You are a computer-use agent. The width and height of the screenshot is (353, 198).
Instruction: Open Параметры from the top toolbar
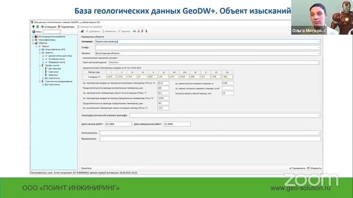click(66, 27)
